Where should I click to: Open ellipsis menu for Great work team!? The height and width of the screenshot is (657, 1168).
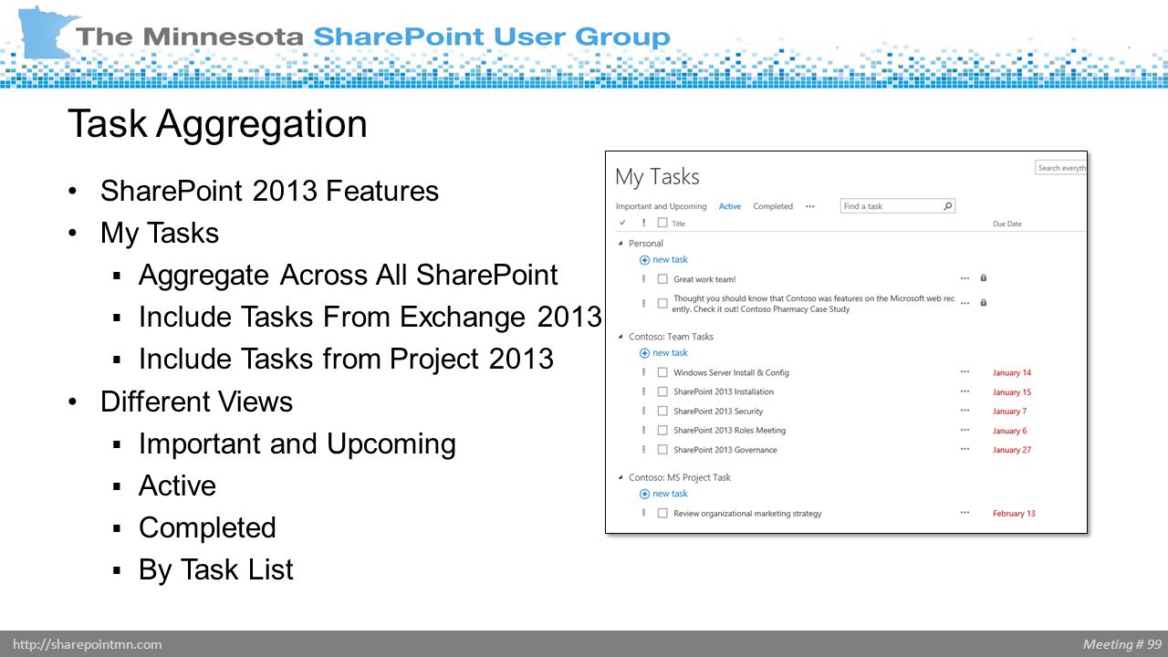coord(965,278)
